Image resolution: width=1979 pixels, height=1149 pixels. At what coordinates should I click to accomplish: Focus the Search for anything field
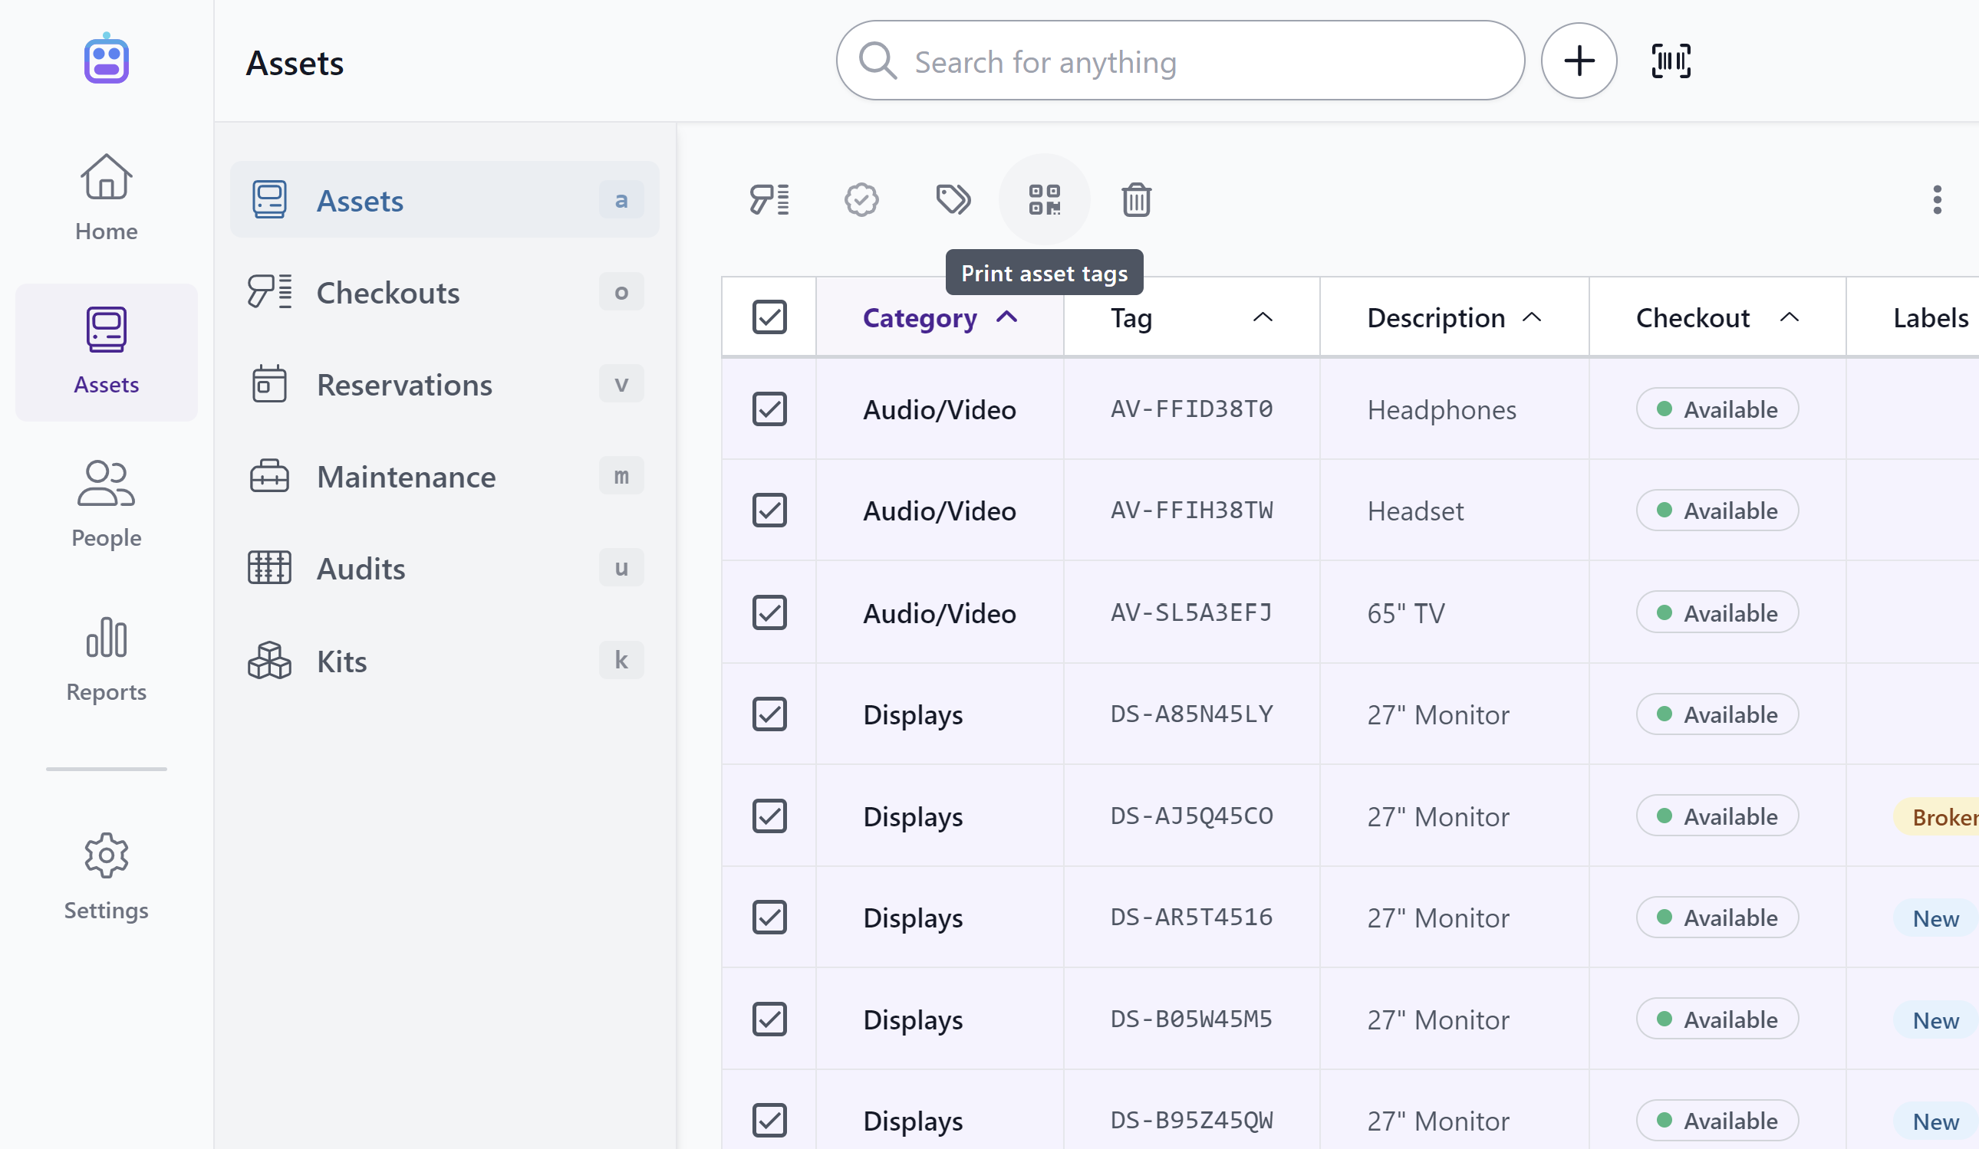tap(1180, 61)
